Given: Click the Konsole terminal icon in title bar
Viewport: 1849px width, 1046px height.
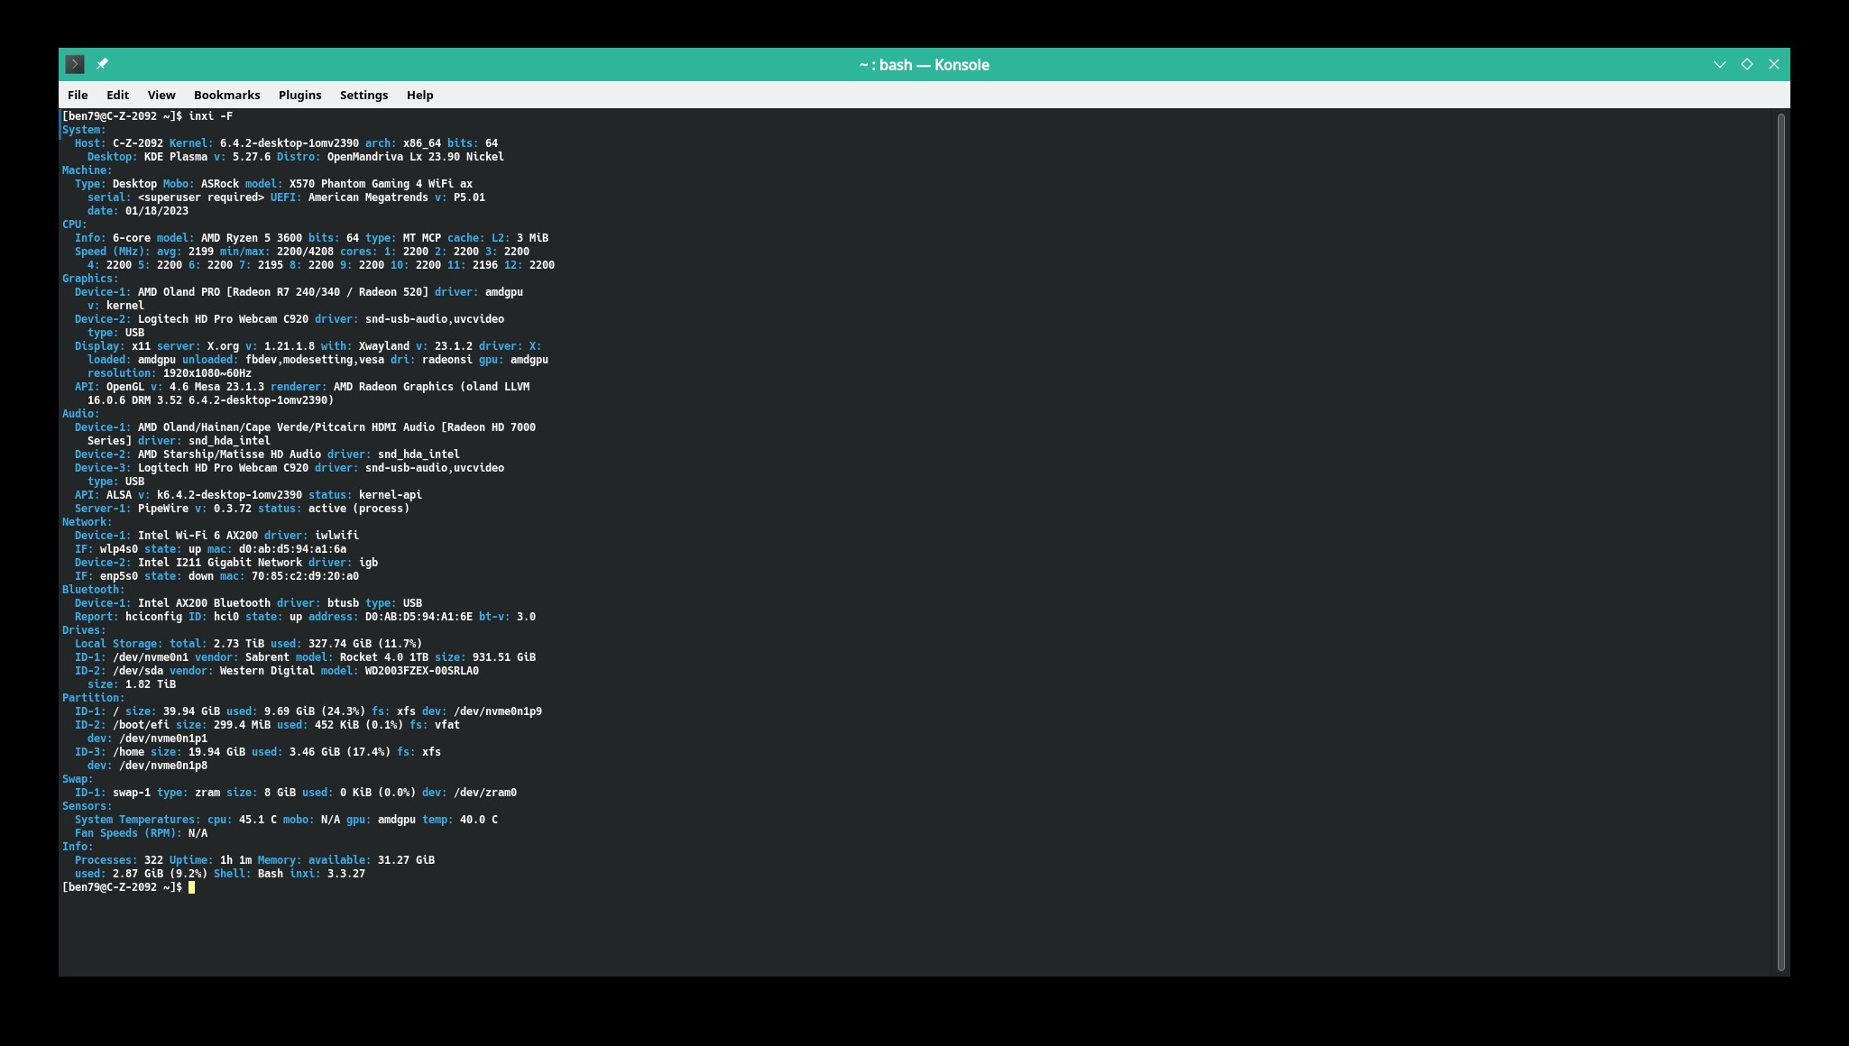Looking at the screenshot, I should 75,64.
